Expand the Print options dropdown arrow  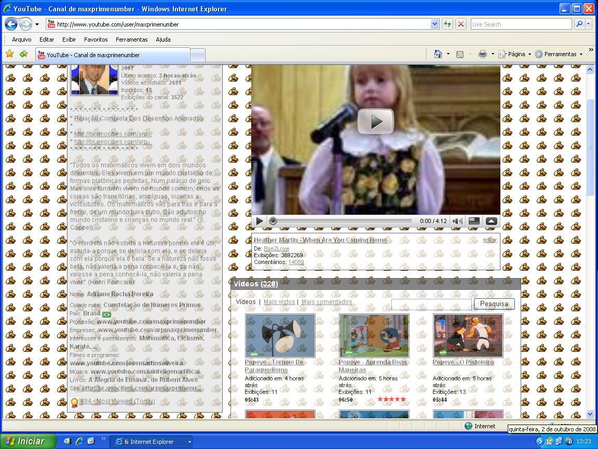click(x=492, y=54)
